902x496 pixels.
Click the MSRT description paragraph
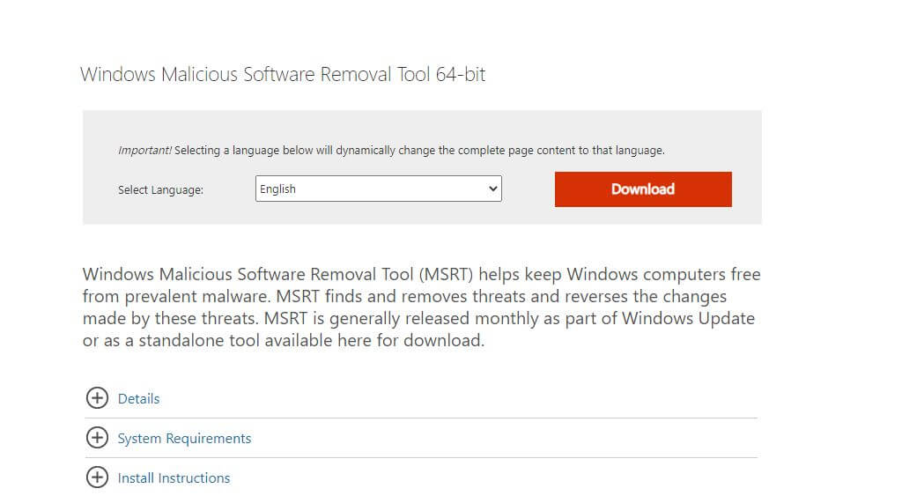coord(421,307)
